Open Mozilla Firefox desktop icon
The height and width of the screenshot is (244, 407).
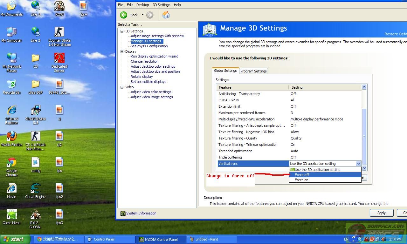(12, 136)
